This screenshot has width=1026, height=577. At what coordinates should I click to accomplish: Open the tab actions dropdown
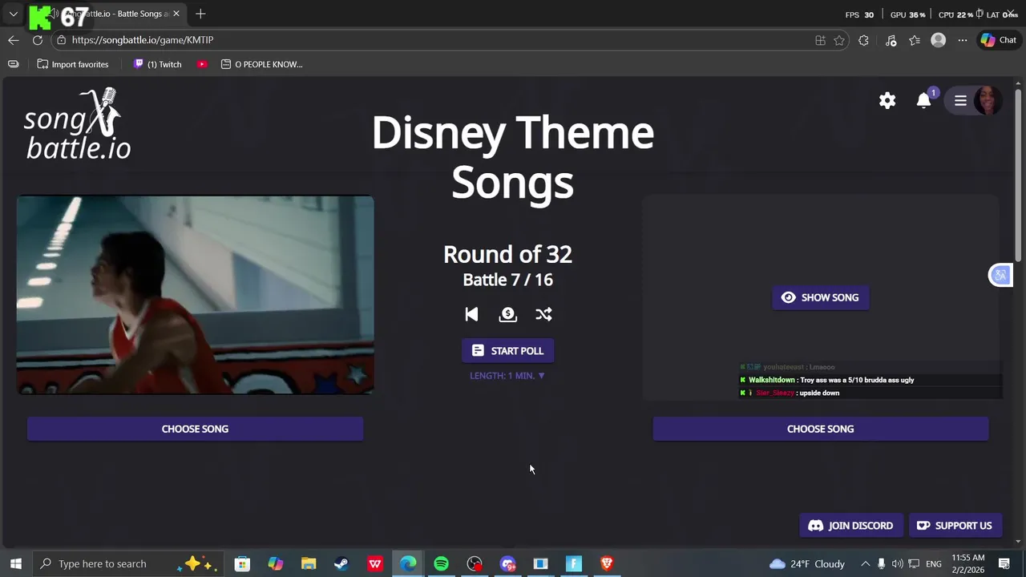[14, 14]
